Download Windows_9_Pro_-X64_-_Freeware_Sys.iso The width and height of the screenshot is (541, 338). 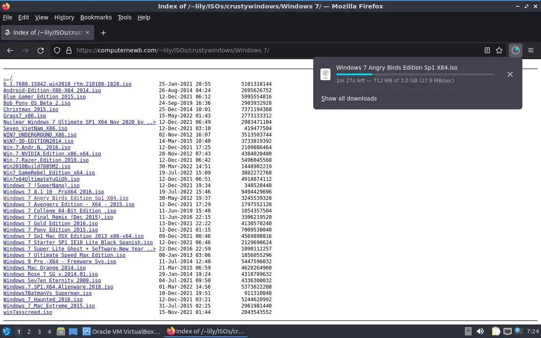[60, 262]
